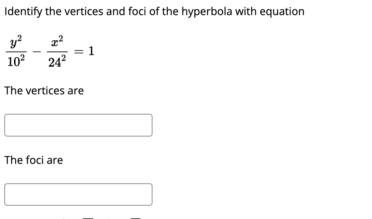
Task: Select the question title about the hyperbola
Action: (154, 11)
